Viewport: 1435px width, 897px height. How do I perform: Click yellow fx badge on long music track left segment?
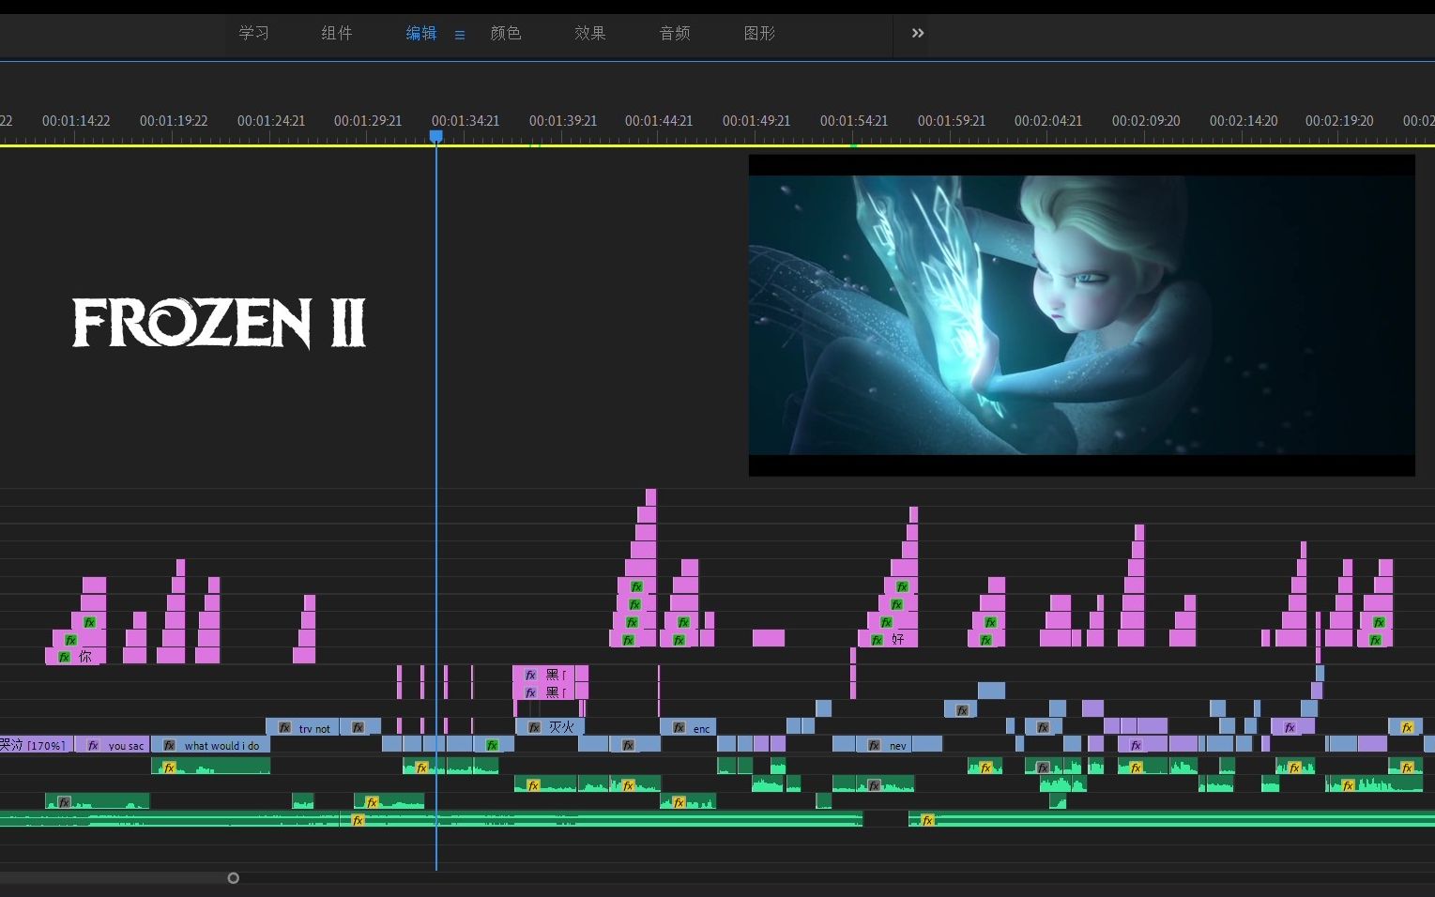click(x=358, y=820)
